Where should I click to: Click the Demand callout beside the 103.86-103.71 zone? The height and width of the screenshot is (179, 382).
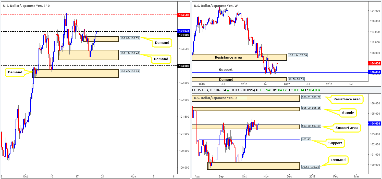pos(162,43)
